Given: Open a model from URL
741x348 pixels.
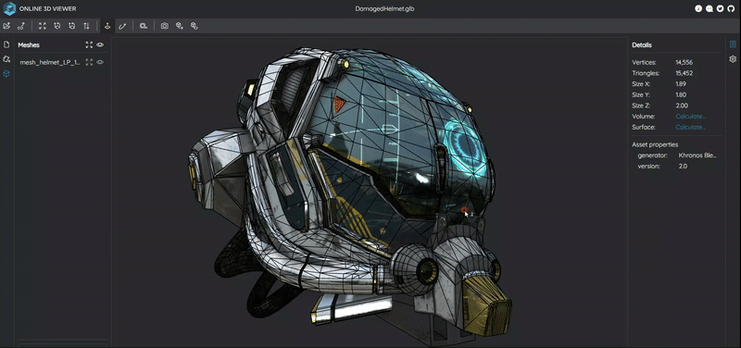Looking at the screenshot, I should click(x=20, y=26).
